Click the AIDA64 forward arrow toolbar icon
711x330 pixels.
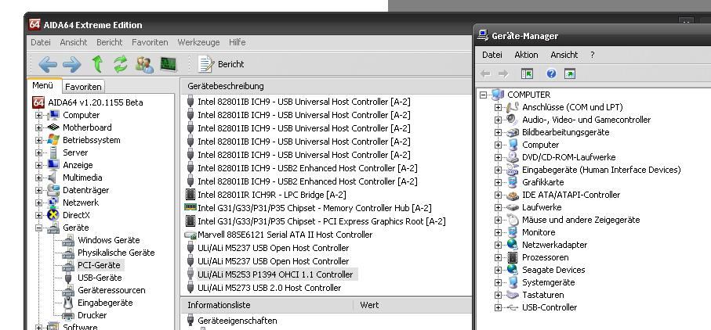71,64
